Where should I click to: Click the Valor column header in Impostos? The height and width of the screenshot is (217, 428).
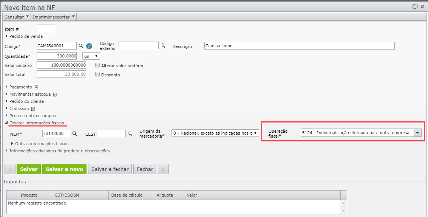(x=262, y=195)
